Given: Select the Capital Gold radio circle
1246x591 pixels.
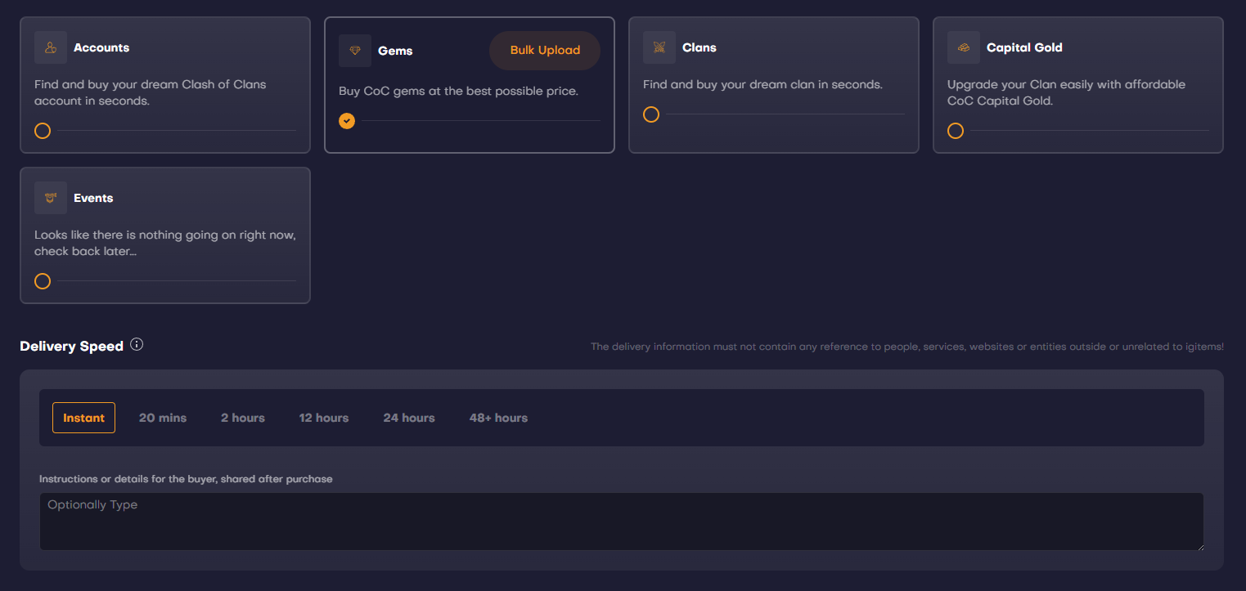Looking at the screenshot, I should [956, 131].
